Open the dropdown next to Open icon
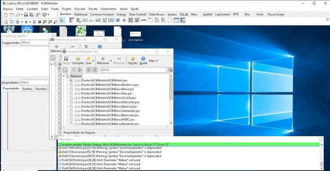Image resolution: width=330 pixels, height=171 pixels. point(22,15)
